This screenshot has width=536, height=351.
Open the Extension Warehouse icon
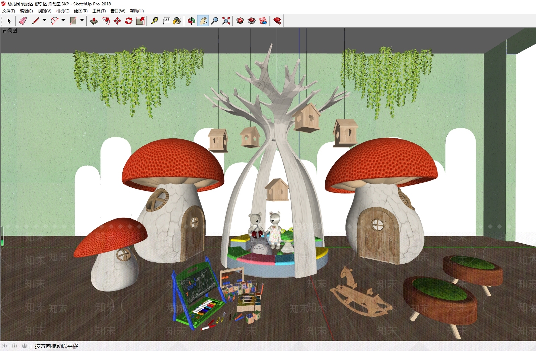click(x=252, y=21)
